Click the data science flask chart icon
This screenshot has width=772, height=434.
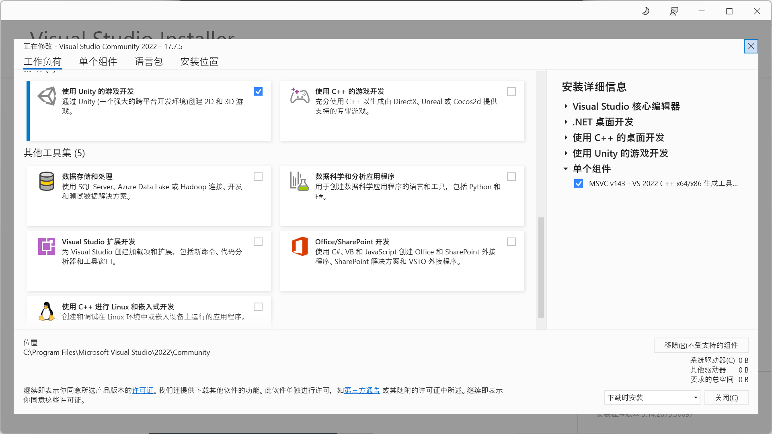click(x=300, y=181)
